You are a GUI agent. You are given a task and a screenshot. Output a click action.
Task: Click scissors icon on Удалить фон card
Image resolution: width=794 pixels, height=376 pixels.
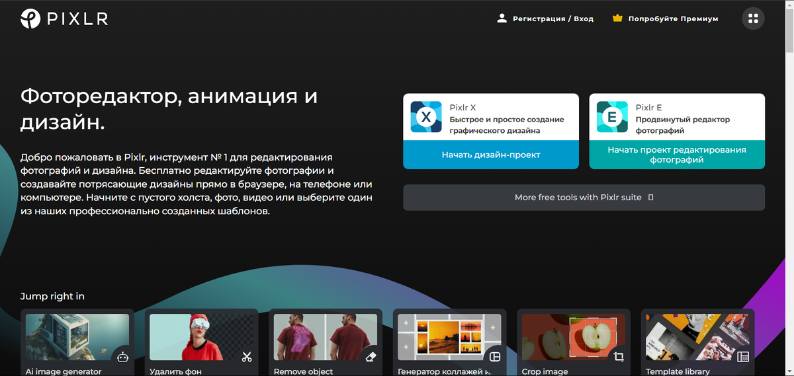pyautogui.click(x=247, y=357)
